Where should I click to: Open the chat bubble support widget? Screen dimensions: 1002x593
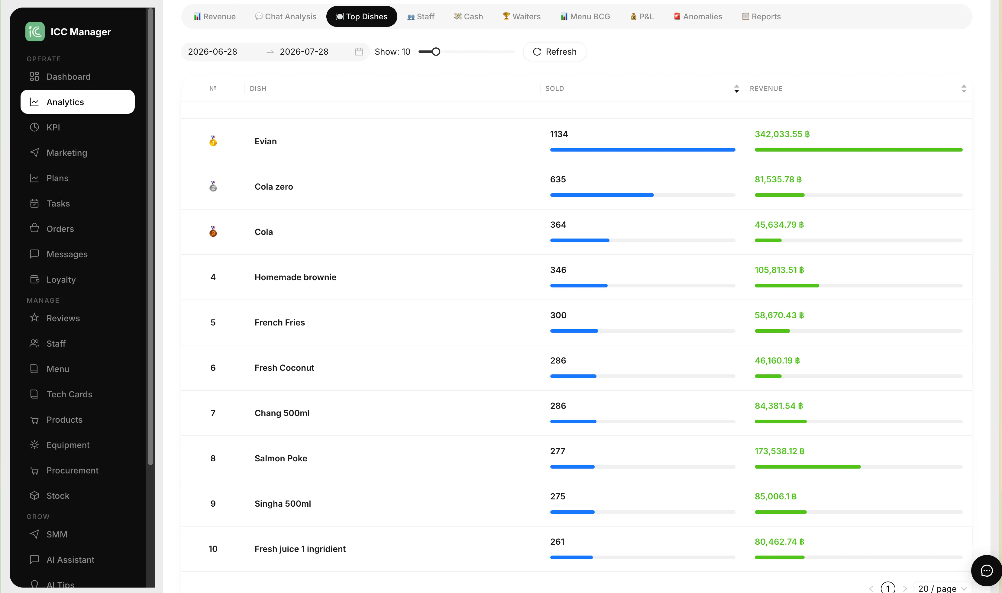[x=986, y=571]
